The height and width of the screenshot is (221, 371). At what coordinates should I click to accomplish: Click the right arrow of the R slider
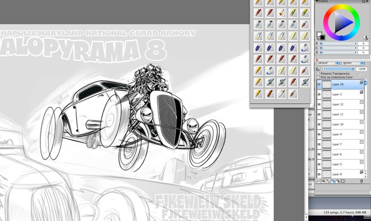356,43
